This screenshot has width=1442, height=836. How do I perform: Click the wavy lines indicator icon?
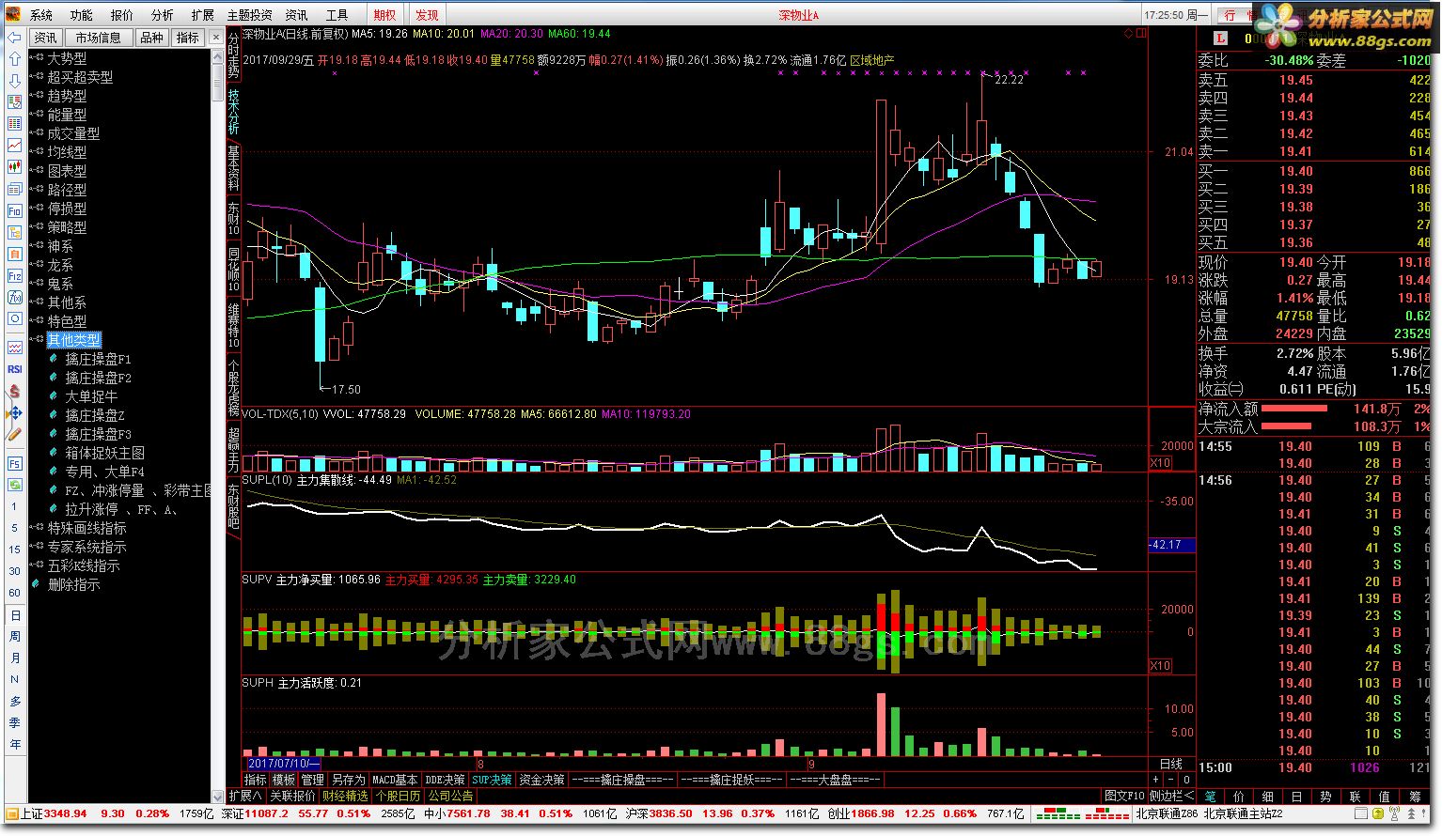pyautogui.click(x=14, y=348)
